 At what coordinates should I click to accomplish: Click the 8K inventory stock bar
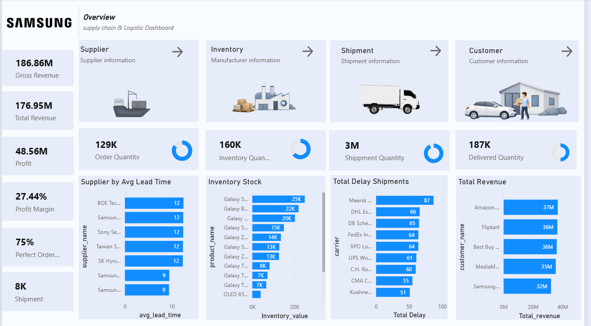[x=261, y=266]
